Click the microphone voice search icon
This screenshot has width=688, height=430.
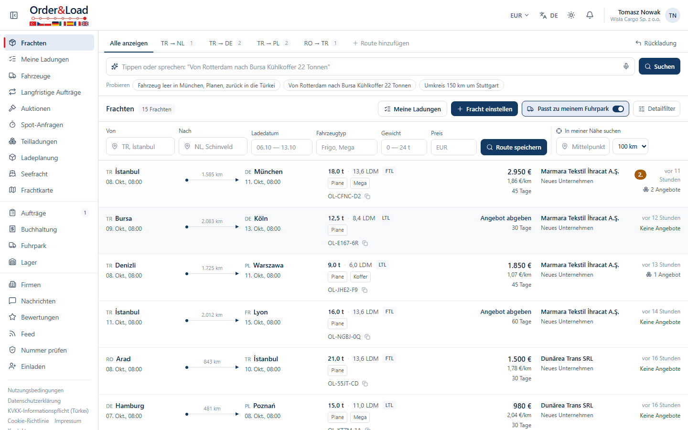point(626,66)
